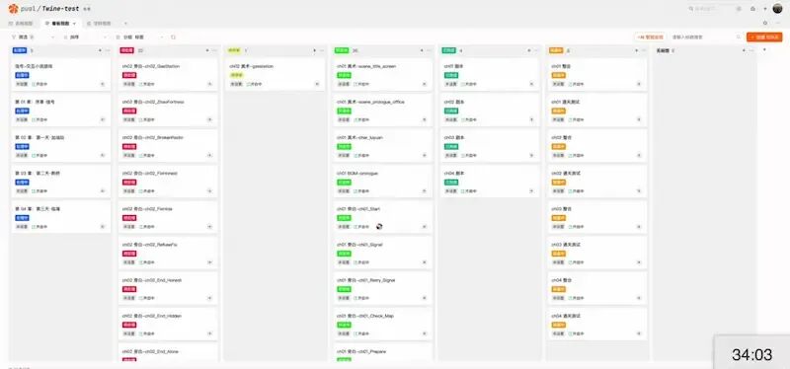
Task: Expand the sort dropdown arrow
Action: tap(105, 37)
